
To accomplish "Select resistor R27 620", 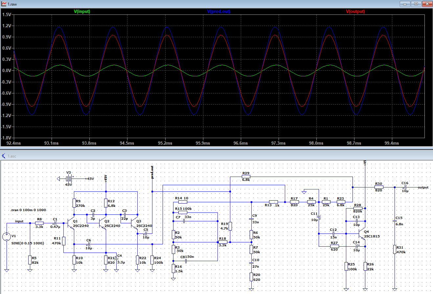I will (334, 246).
